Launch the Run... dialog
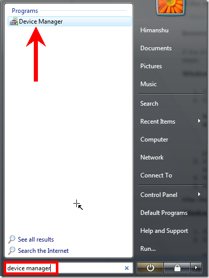 148,249
